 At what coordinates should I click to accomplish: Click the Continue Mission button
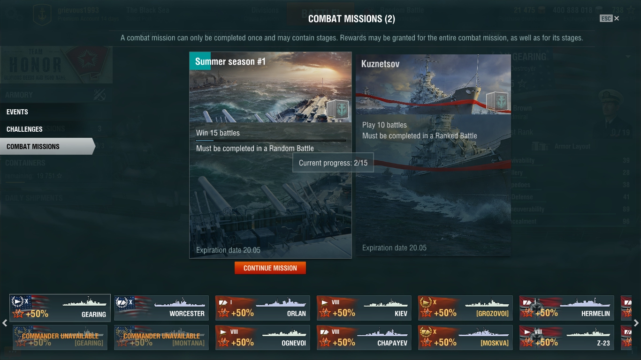(x=270, y=268)
